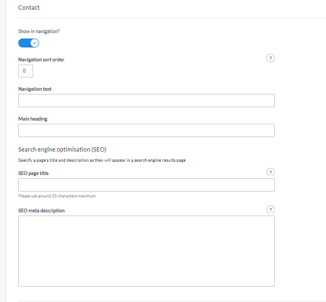Click the 'SEO meta description' label
Screen dimensions: 326x302
(x=41, y=211)
